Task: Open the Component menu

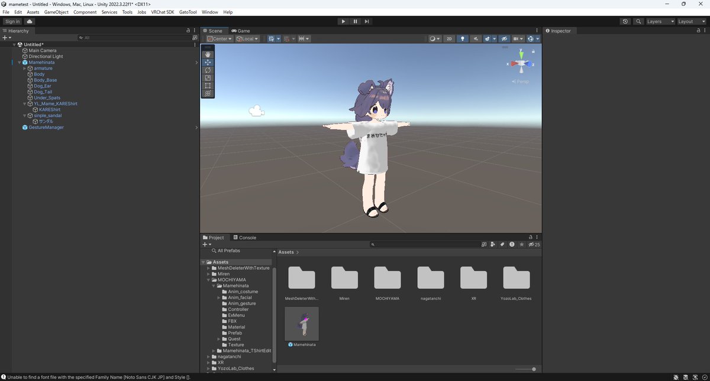Action: click(85, 12)
